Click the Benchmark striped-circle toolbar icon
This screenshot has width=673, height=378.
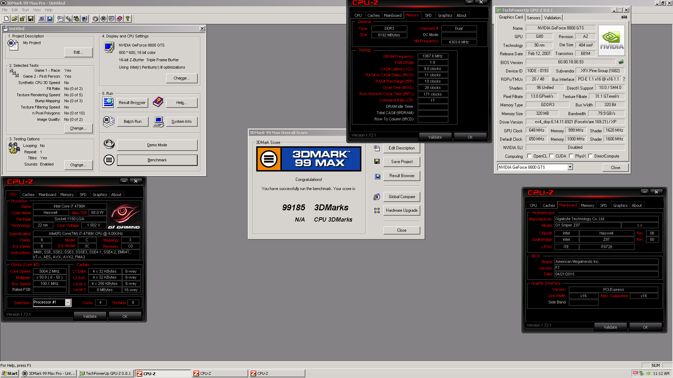coord(103,19)
